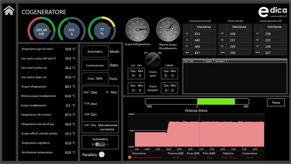The image size is (291, 164).
Task: Select Tensioni generatore Vtot value 237
Action: coord(268,53)
